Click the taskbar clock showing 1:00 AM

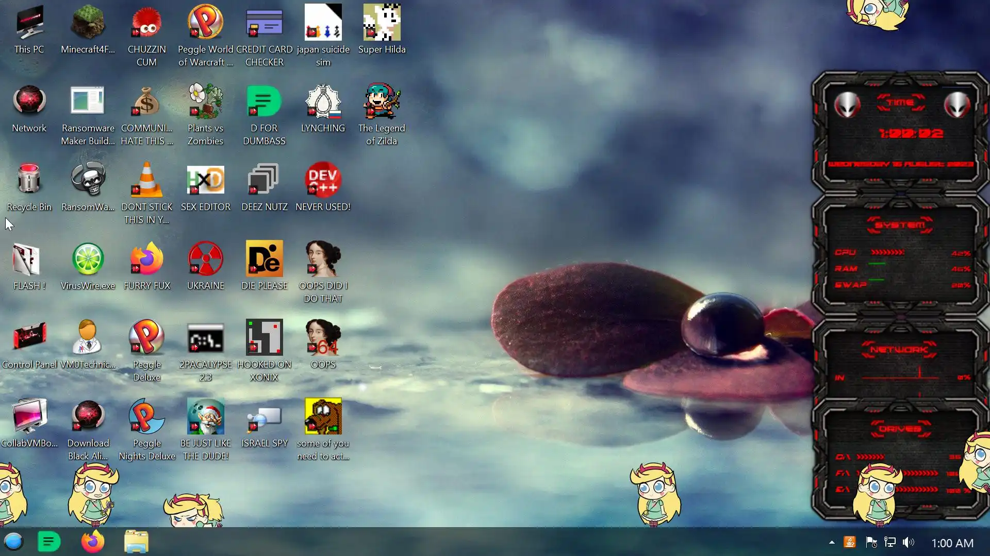click(x=952, y=543)
